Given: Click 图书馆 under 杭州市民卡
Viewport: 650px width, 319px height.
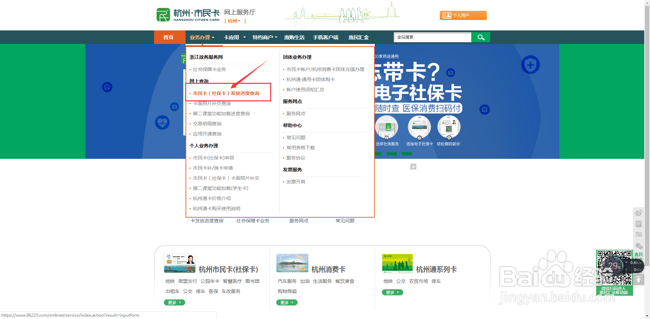Looking at the screenshot, I should [252, 281].
